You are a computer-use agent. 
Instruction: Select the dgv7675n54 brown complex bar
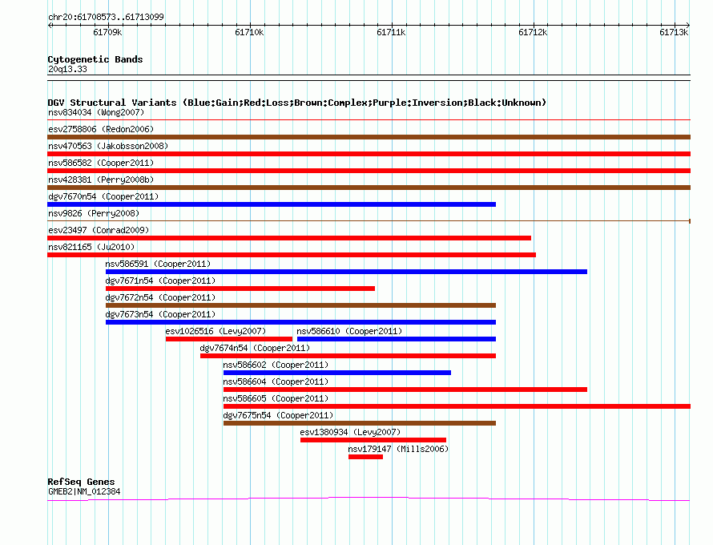point(360,423)
